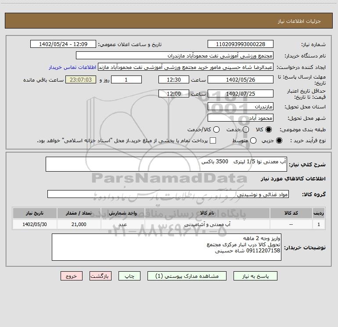
Task: Click the تاریخ نیاز column header
Action: 35,213
